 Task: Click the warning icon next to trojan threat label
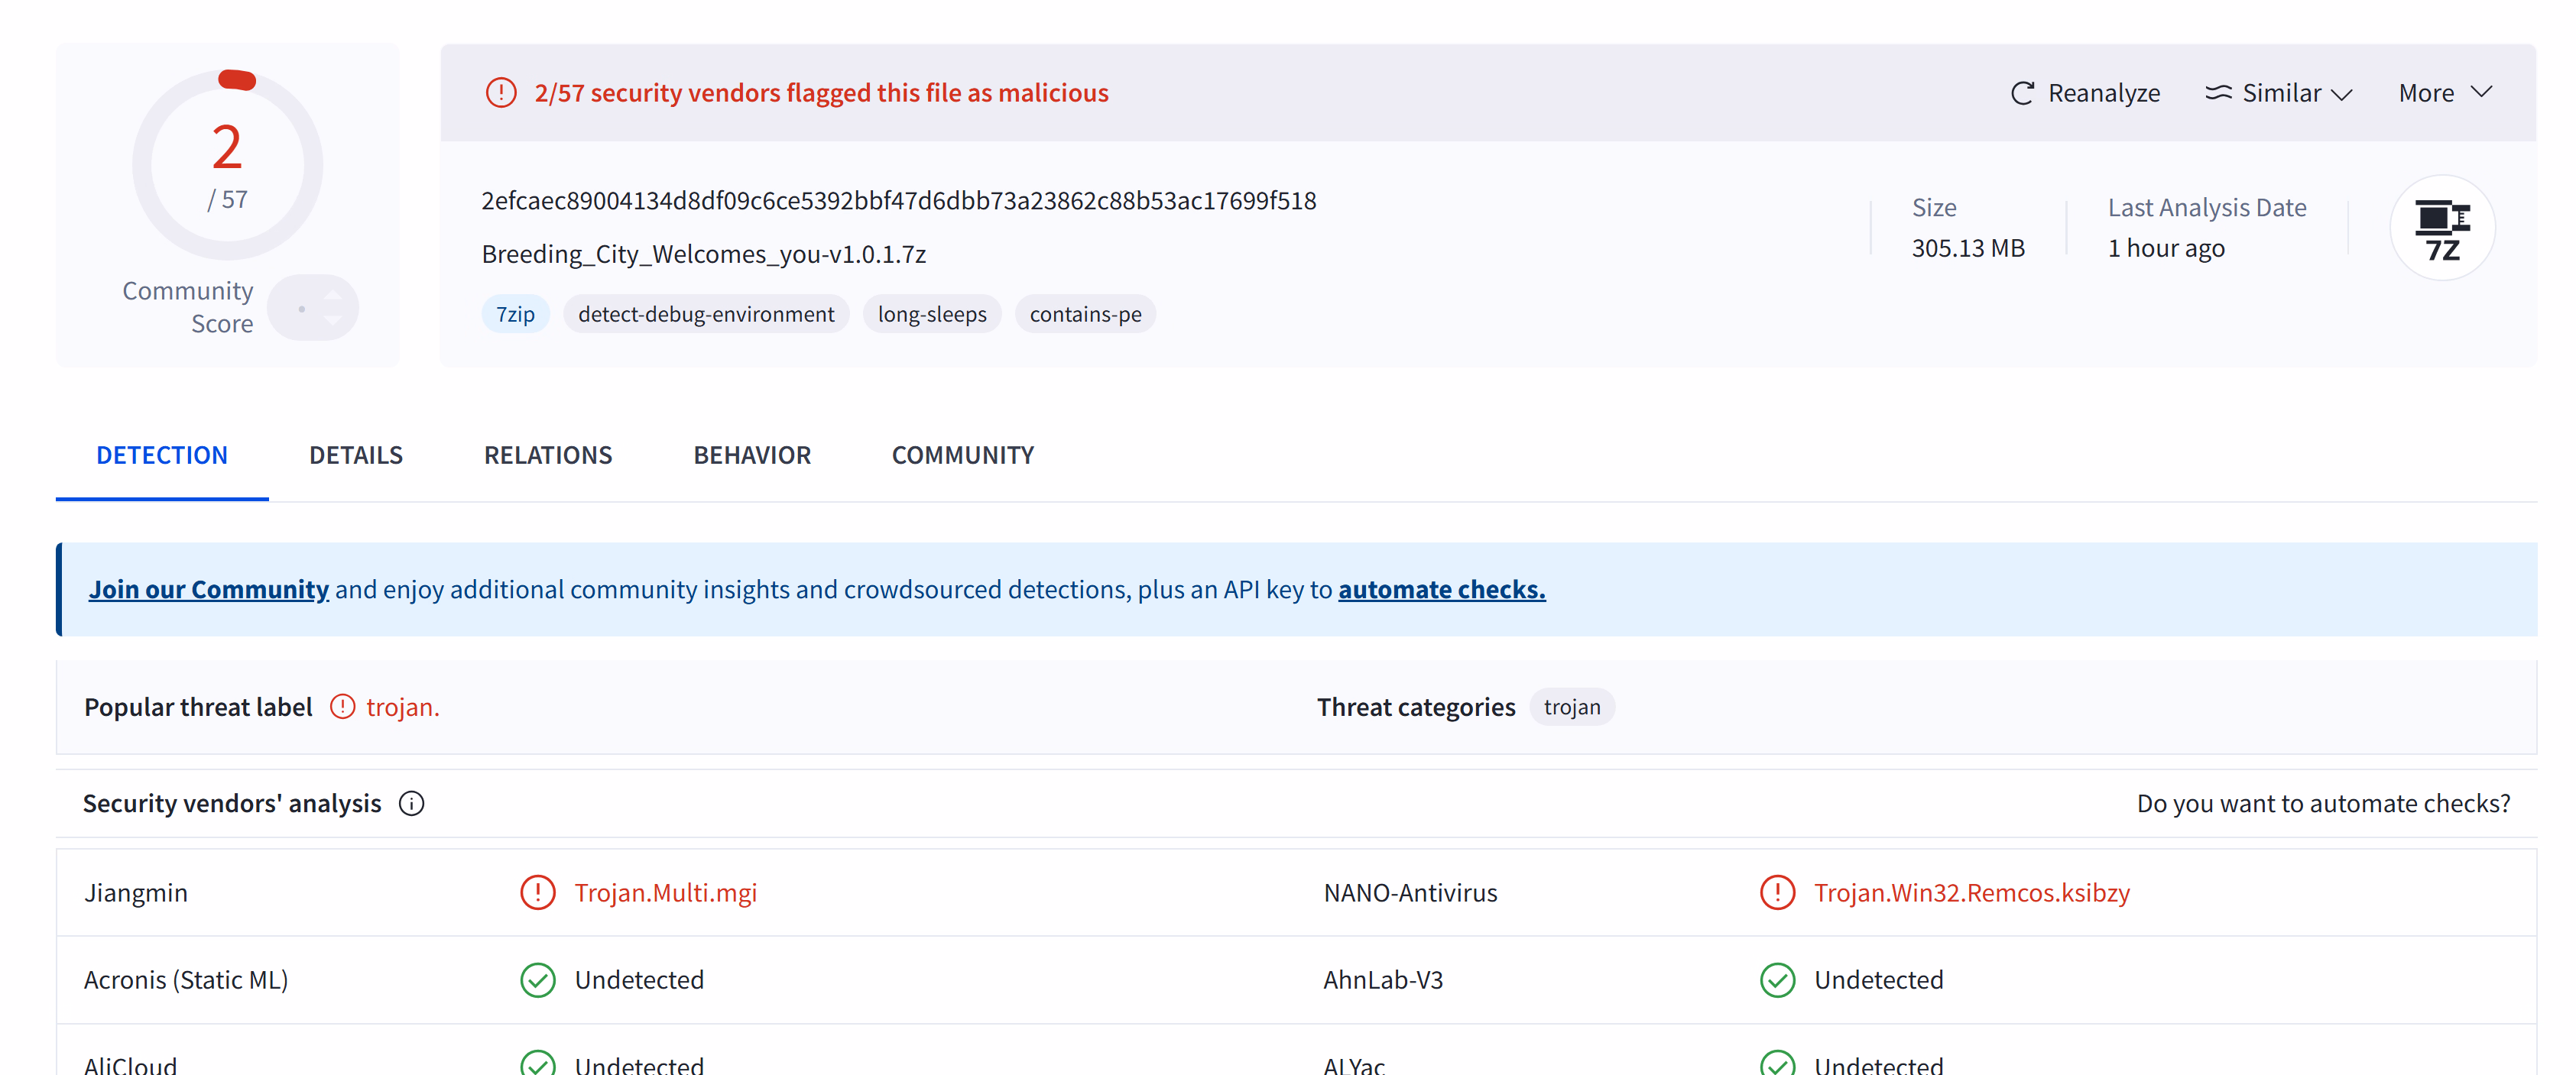pos(342,707)
